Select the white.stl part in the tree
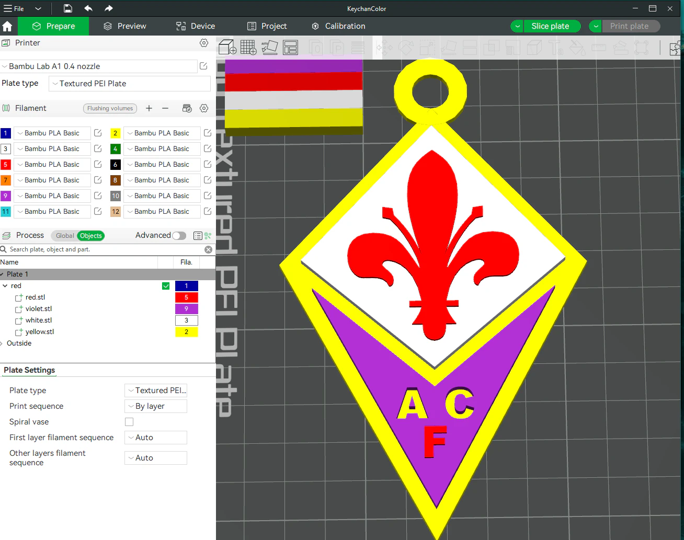The image size is (684, 540). (x=39, y=320)
